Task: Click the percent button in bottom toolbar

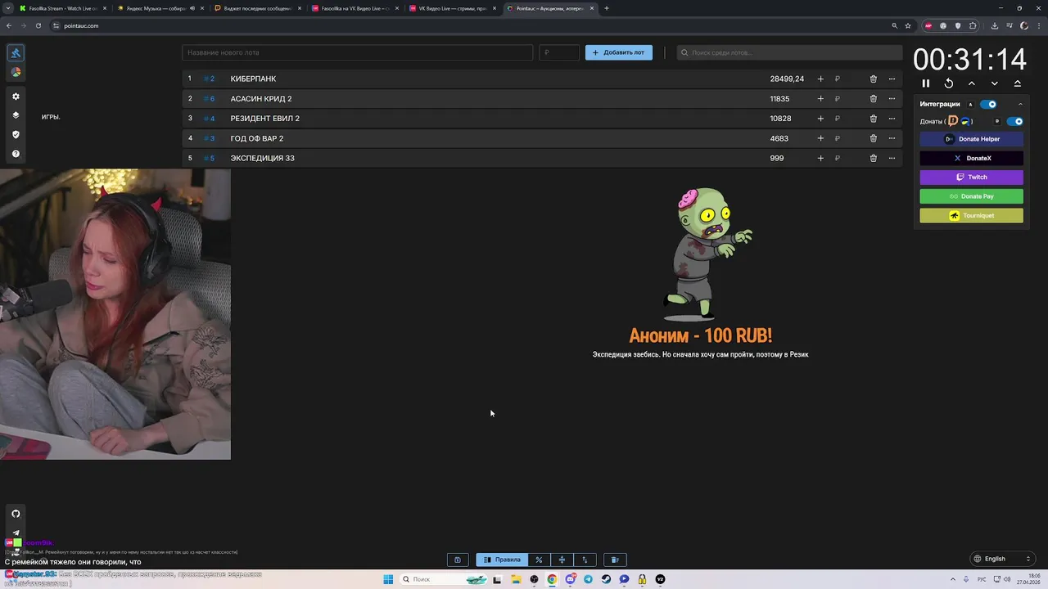Action: 539,560
